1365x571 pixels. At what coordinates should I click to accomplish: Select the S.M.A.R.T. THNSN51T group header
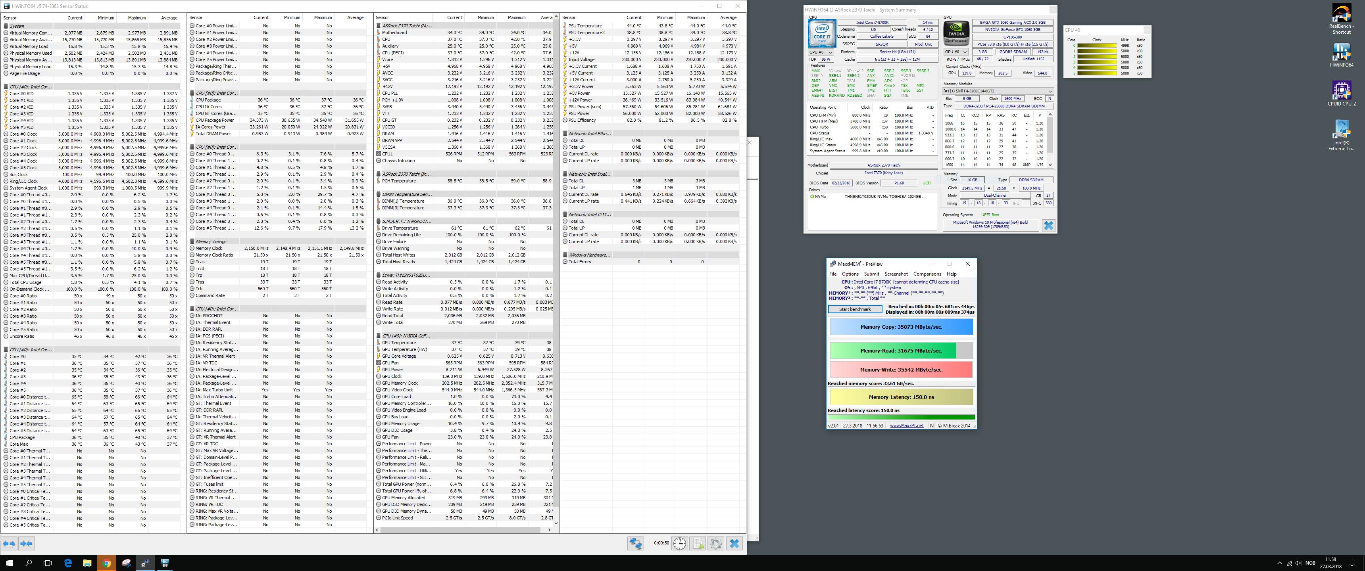tap(465, 221)
